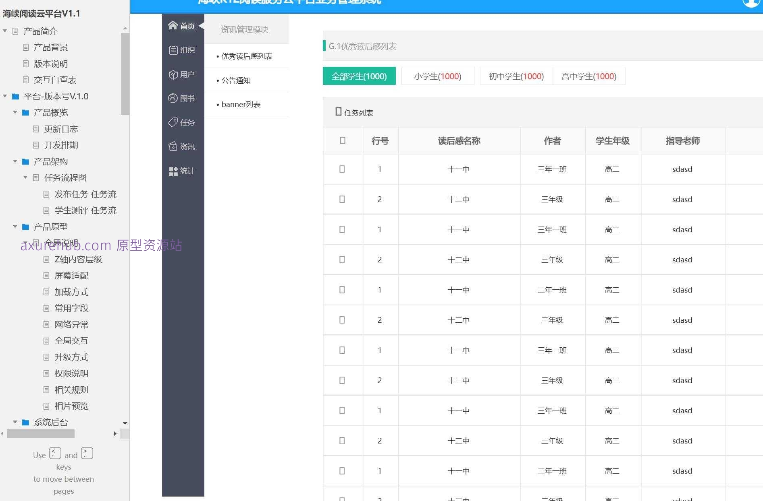Check the checkbox beside the second 十二中 row
The width and height of the screenshot is (763, 501).
point(342,260)
